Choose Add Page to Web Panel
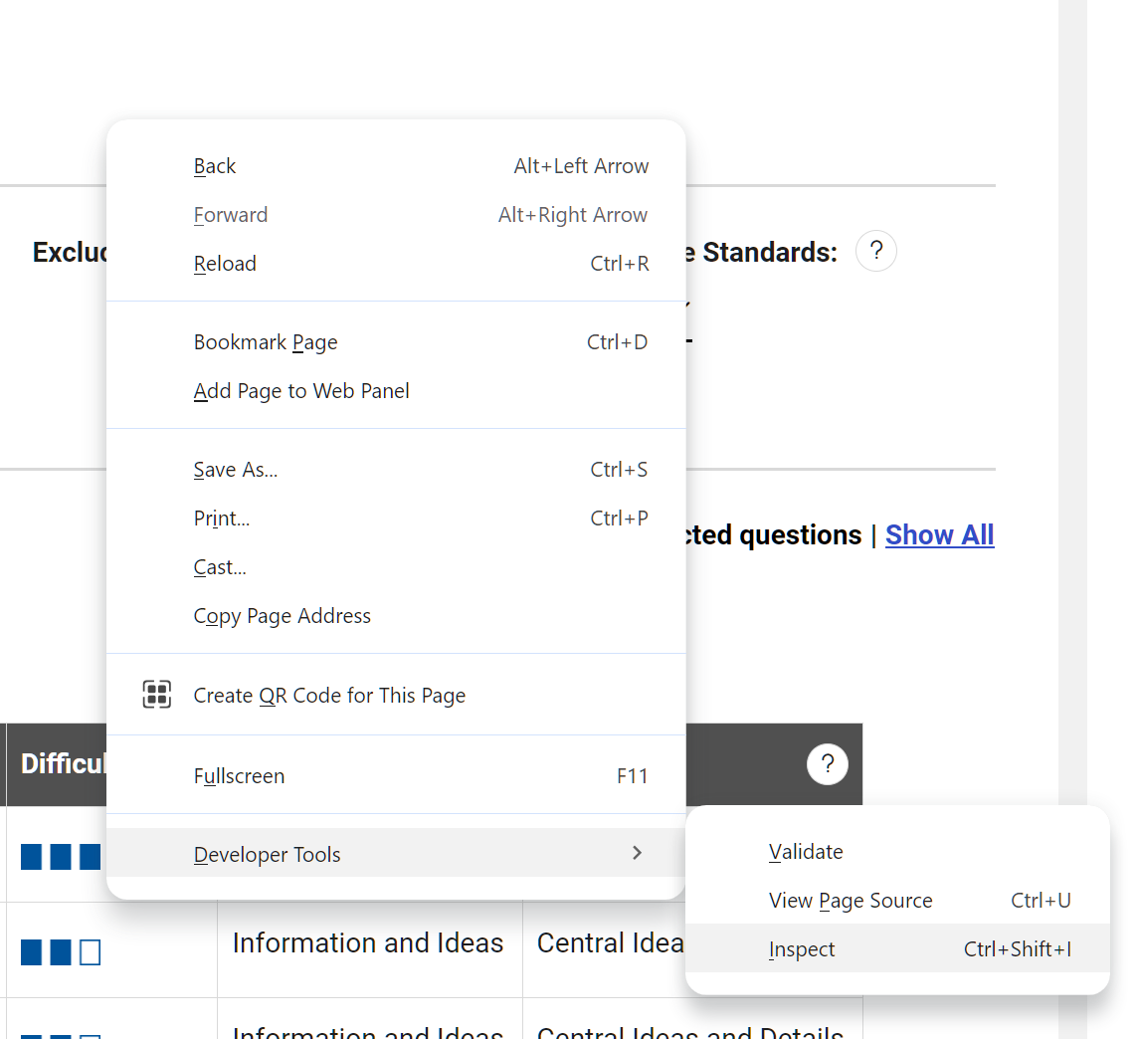This screenshot has width=1137, height=1039. 396,390
